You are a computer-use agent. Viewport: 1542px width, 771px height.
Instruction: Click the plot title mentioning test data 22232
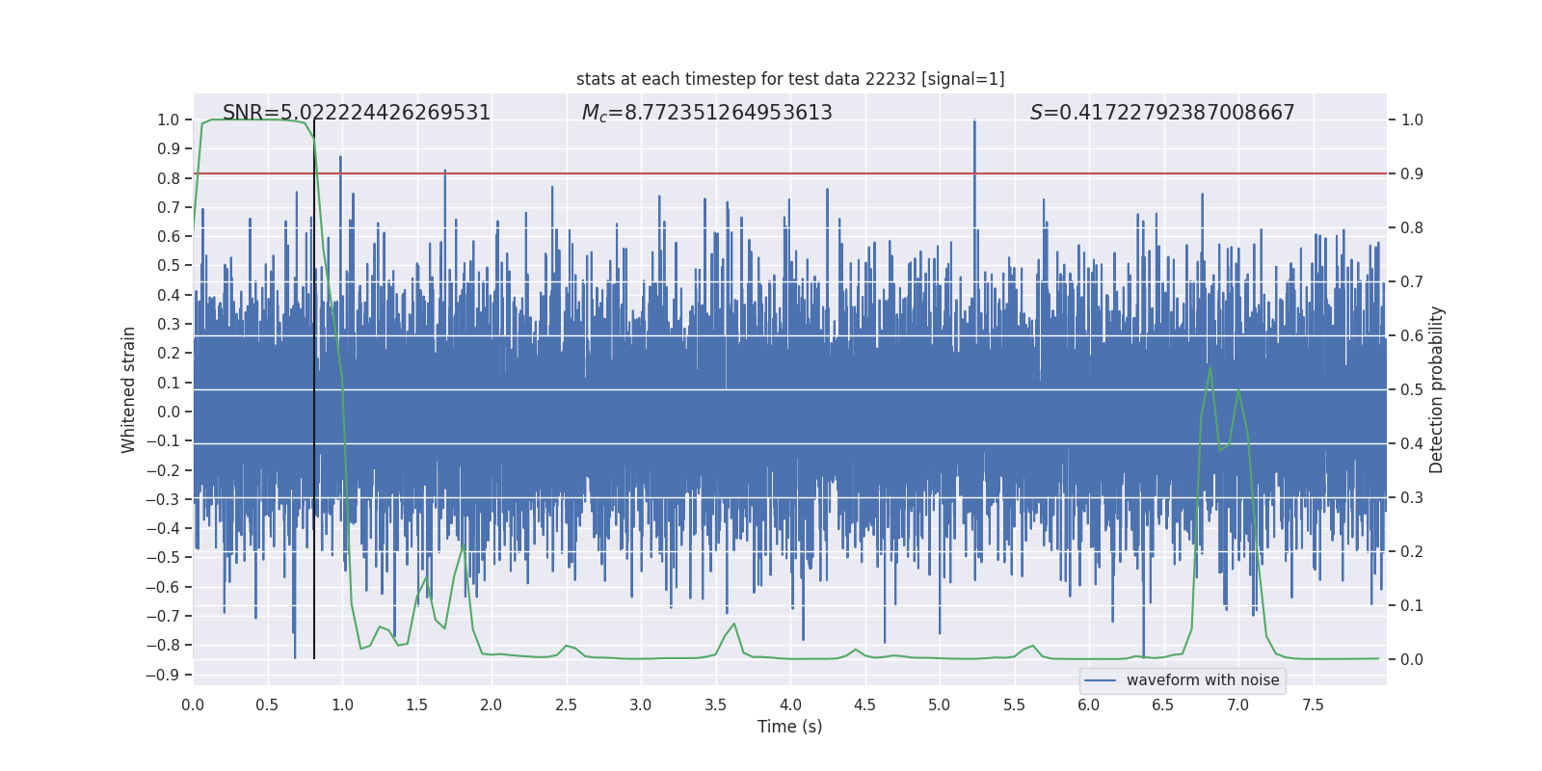coord(790,79)
